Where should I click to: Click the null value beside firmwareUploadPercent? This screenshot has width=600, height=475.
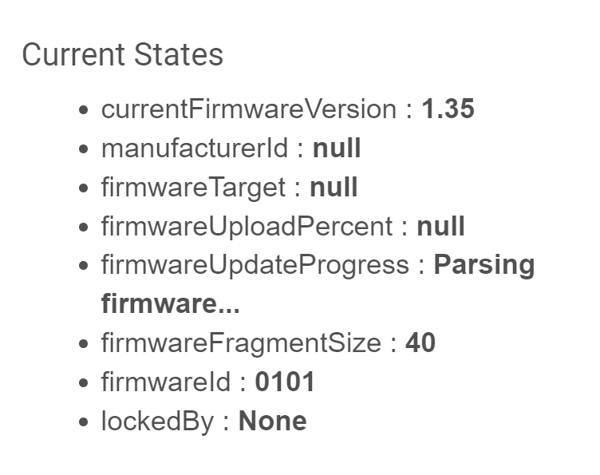pos(440,226)
